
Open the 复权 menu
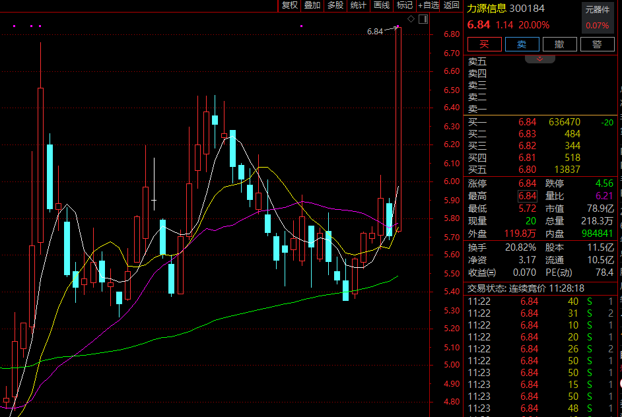290,5
